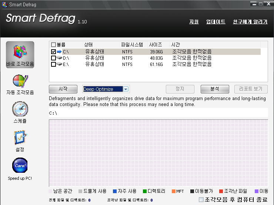This screenshot has height=205, width=274.
Task: Click the 정지 button
Action: pos(180,89)
